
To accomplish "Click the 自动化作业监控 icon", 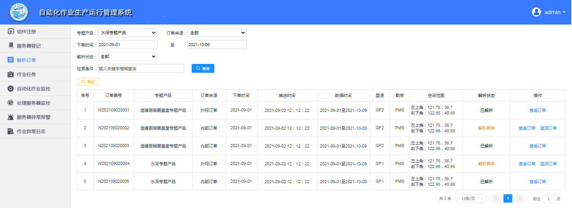I will 11,89.
